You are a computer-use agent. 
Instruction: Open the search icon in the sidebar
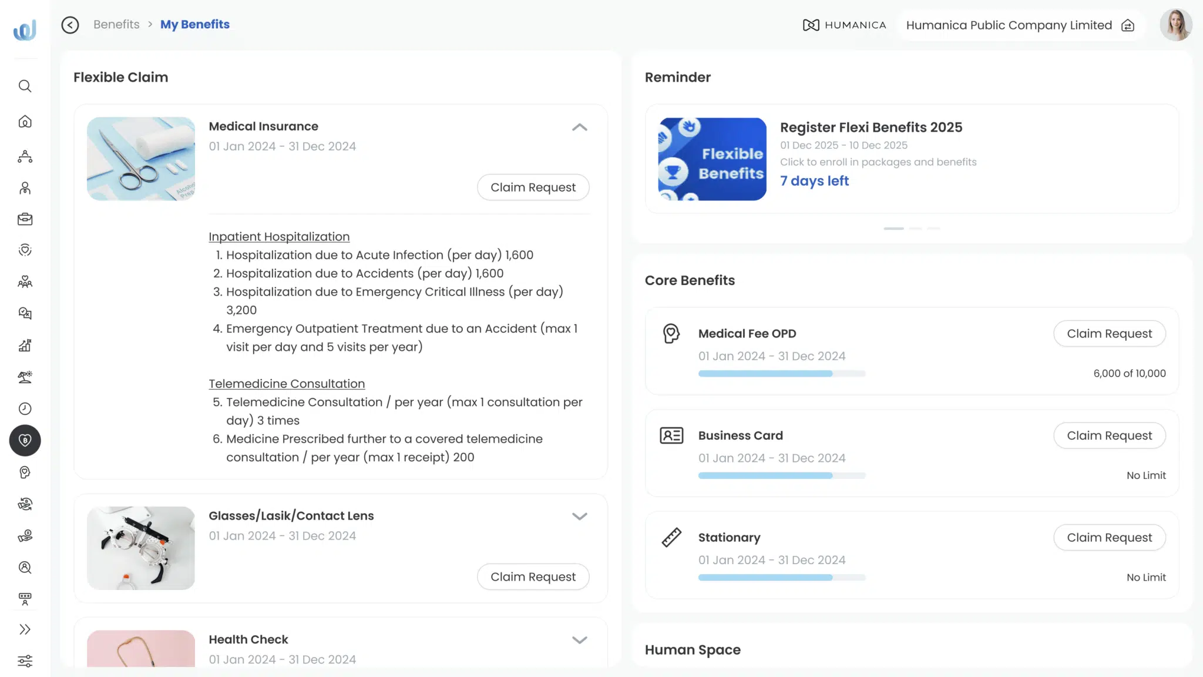click(x=25, y=86)
